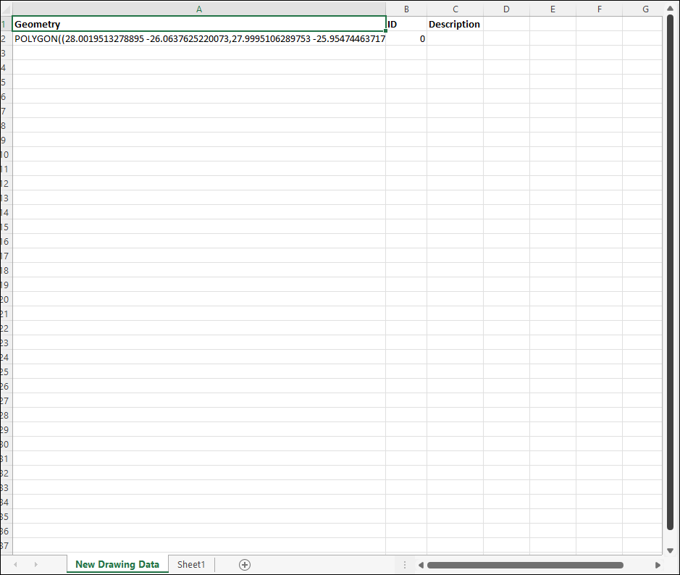Screen dimensions: 680x575
Task: Select the ID header cell
Action: (406, 24)
